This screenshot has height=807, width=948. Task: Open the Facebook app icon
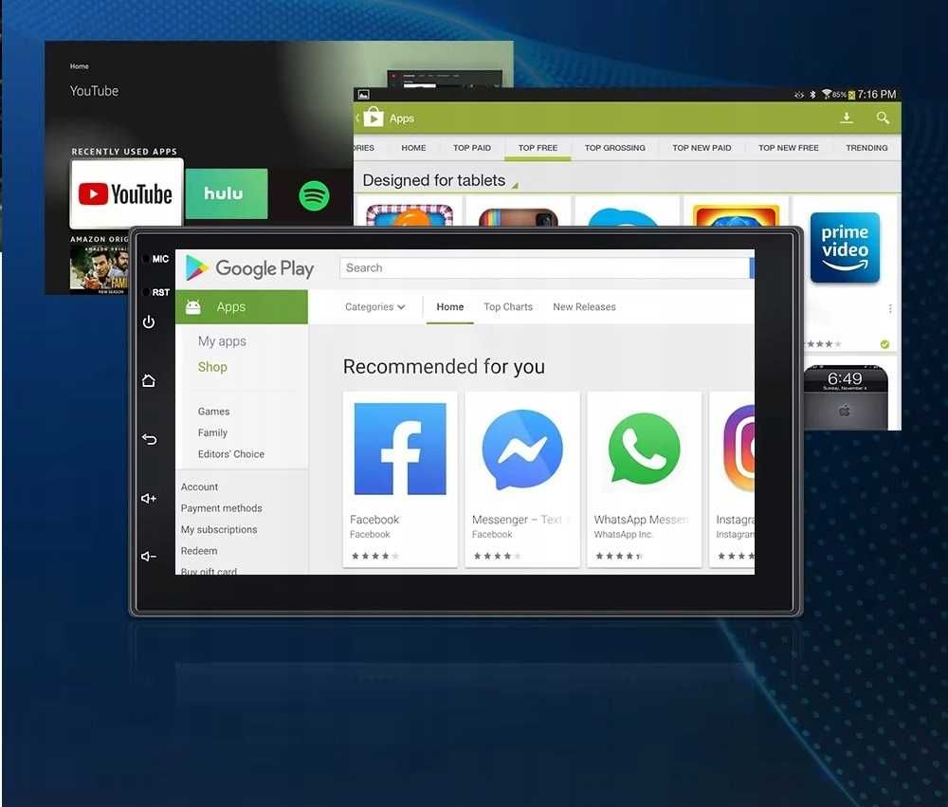pyautogui.click(x=400, y=449)
